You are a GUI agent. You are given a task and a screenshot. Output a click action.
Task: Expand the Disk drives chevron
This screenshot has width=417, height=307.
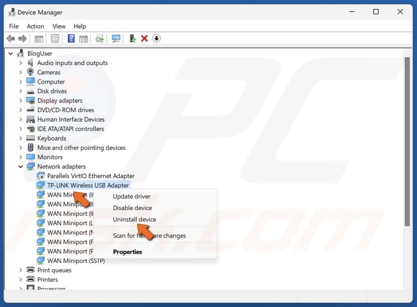pyautogui.click(x=21, y=91)
